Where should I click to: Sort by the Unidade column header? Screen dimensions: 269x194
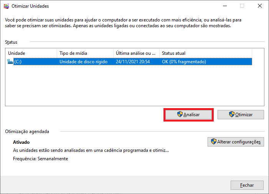click(32, 53)
